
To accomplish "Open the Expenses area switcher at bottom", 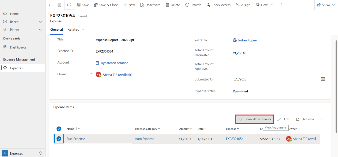I will point(22,153).
